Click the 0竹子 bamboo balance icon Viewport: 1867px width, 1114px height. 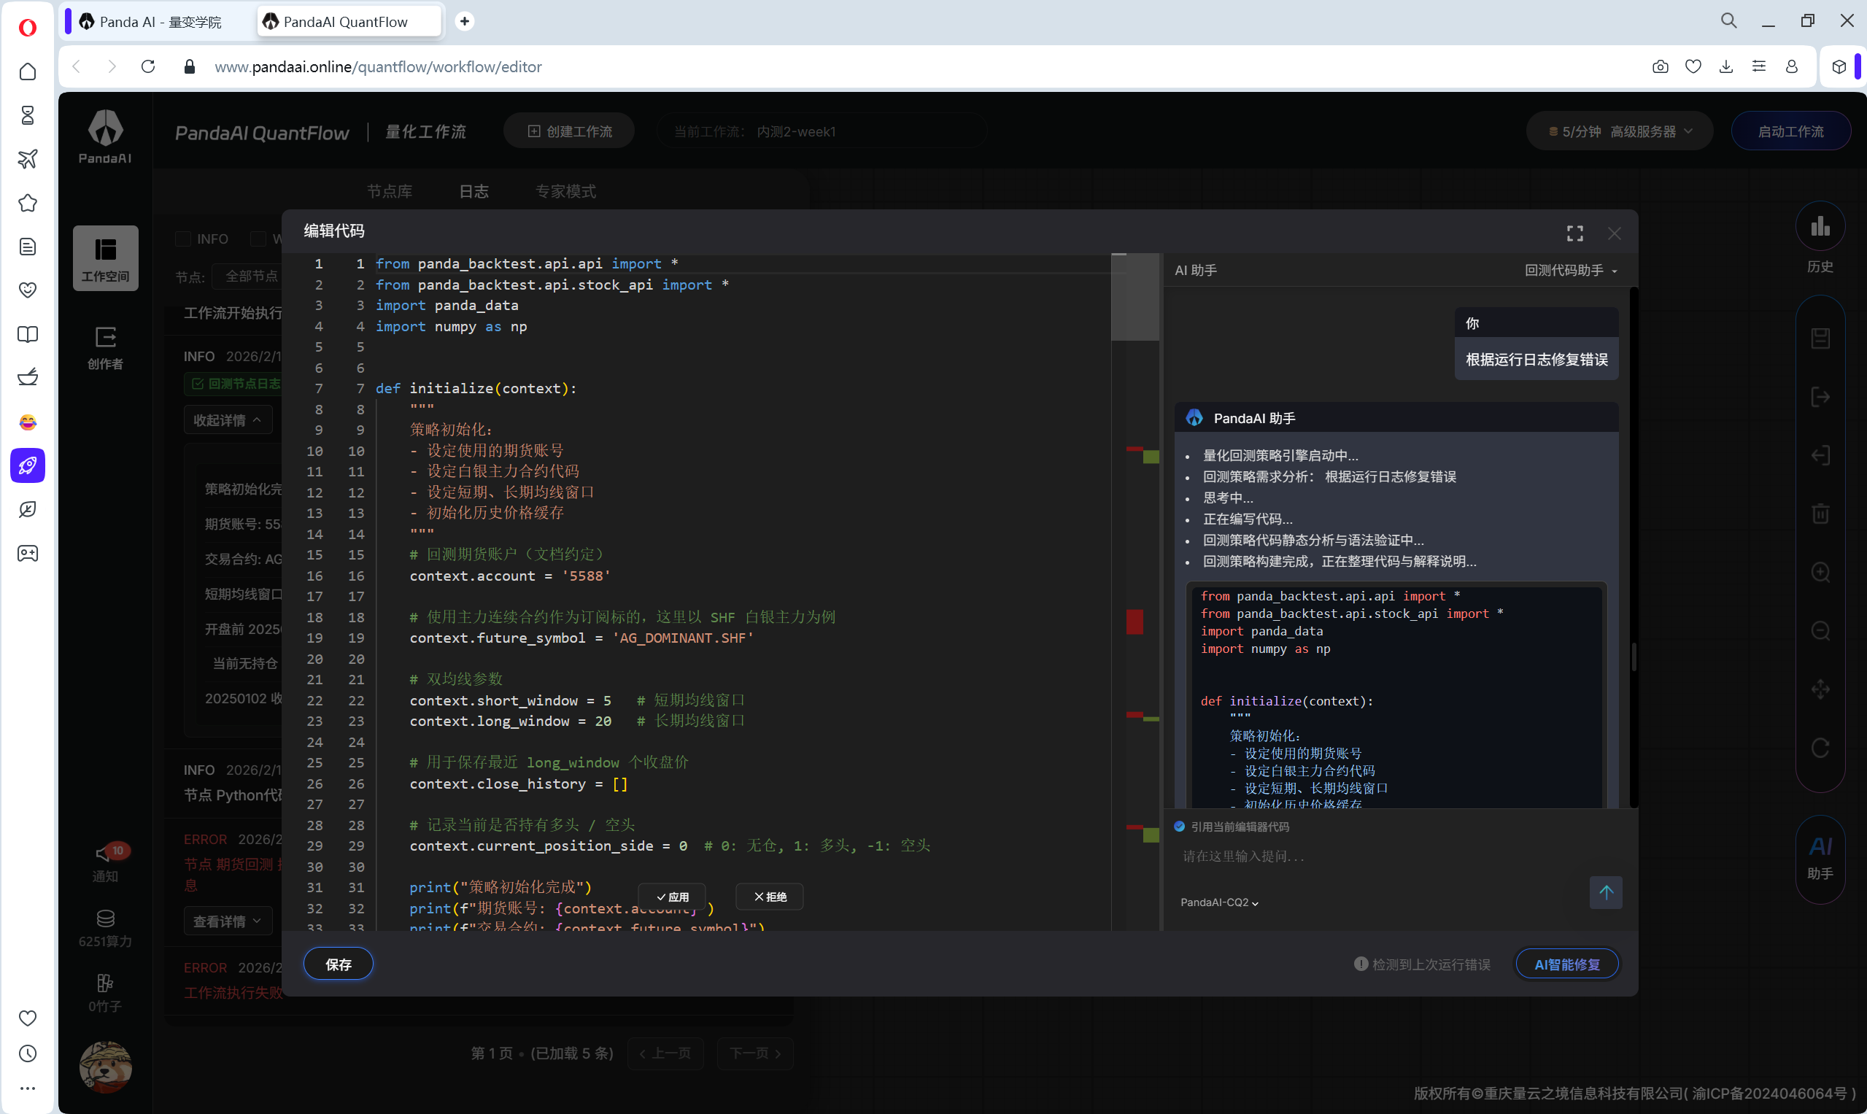click(x=105, y=983)
